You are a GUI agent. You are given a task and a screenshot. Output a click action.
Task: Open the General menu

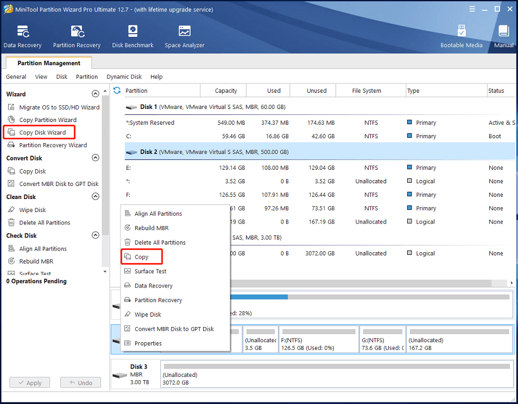[x=16, y=76]
